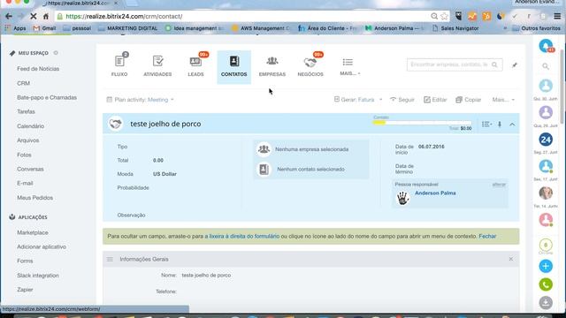Open the Chrome hamburger menu
566x318 pixels.
(x=557, y=16)
